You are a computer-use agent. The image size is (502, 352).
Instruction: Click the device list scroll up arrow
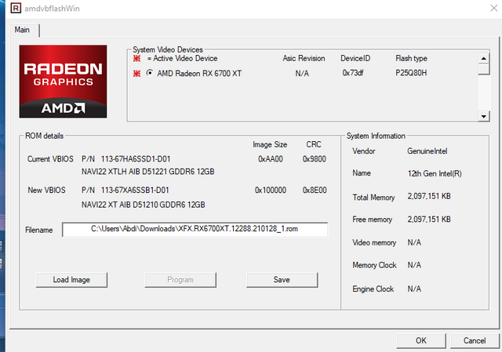tap(483, 58)
